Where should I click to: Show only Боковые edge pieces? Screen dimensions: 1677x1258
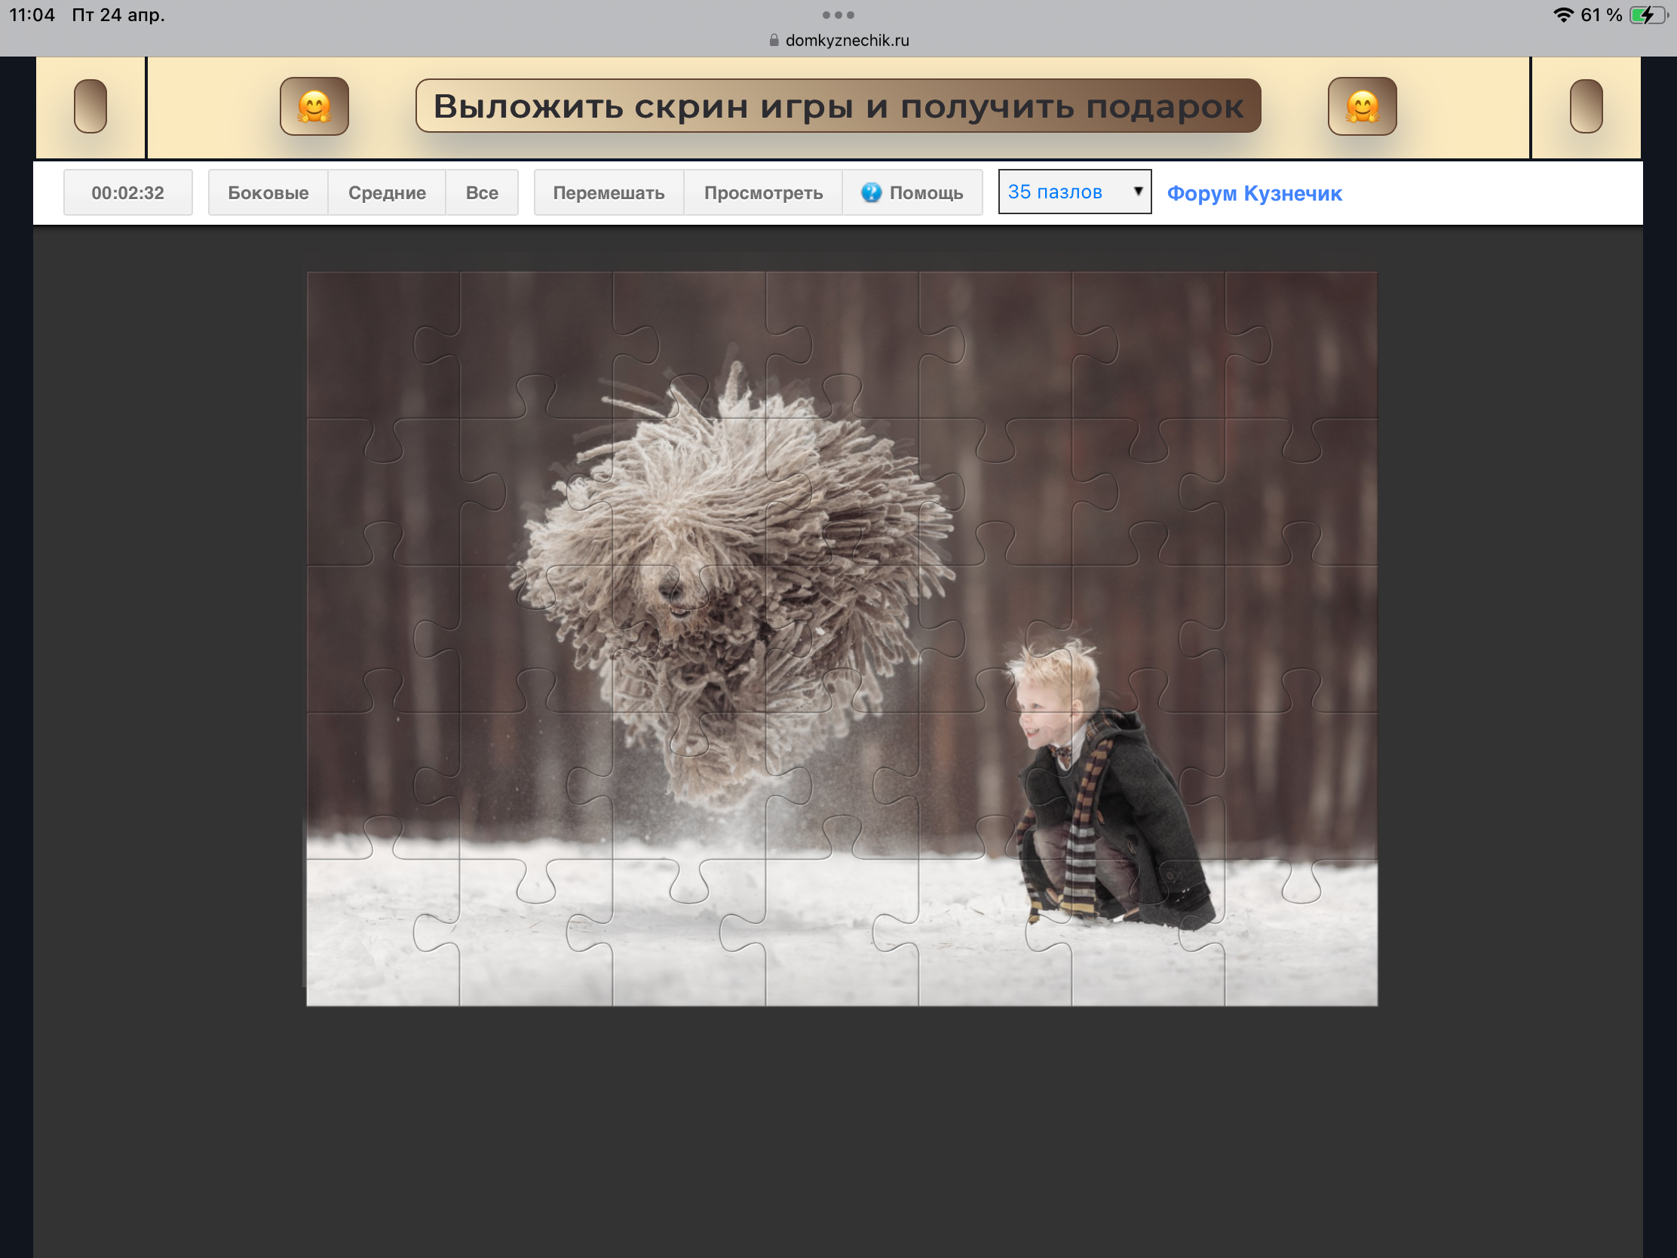pyautogui.click(x=268, y=192)
